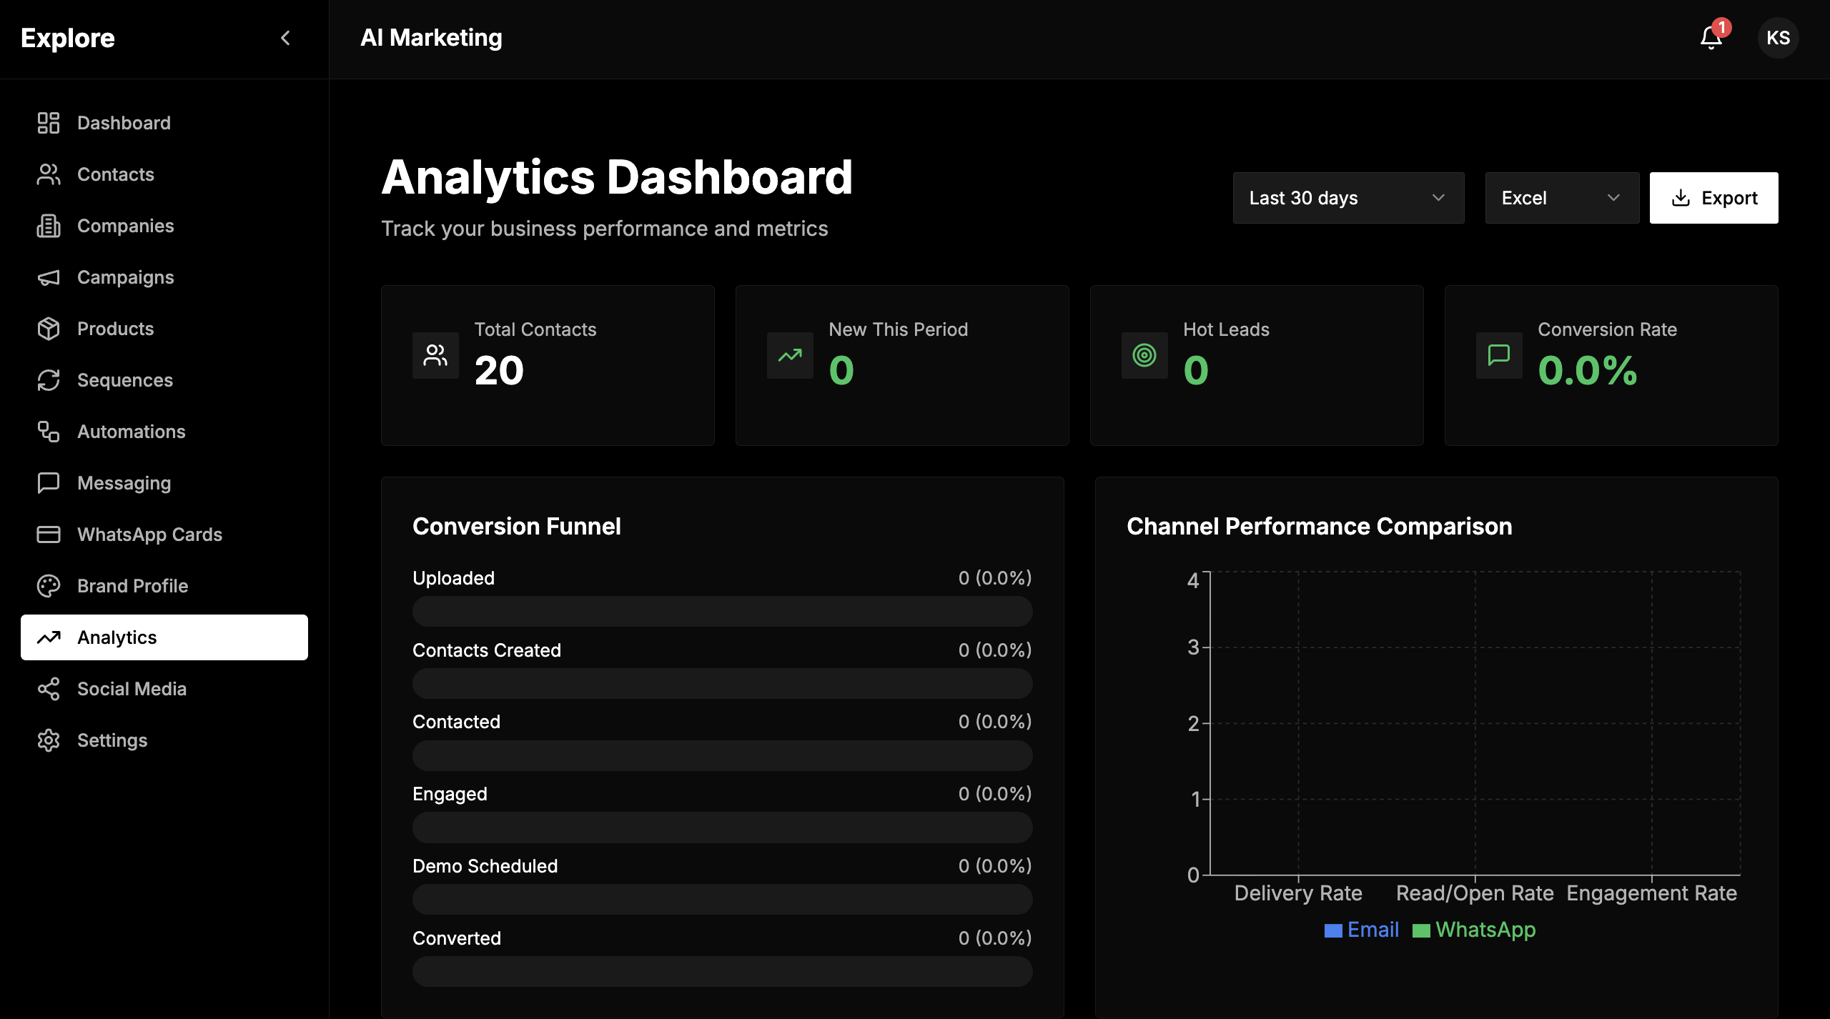1830x1019 pixels.
Task: Collapse the Explore sidebar chevron
Action: (285, 38)
